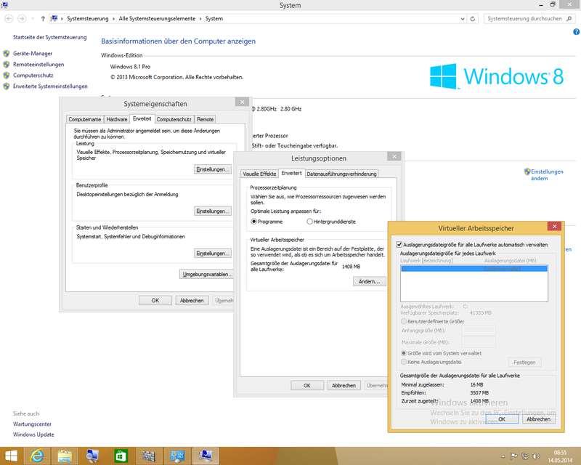
Task: Open File Explorer from the taskbar
Action: [x=65, y=456]
